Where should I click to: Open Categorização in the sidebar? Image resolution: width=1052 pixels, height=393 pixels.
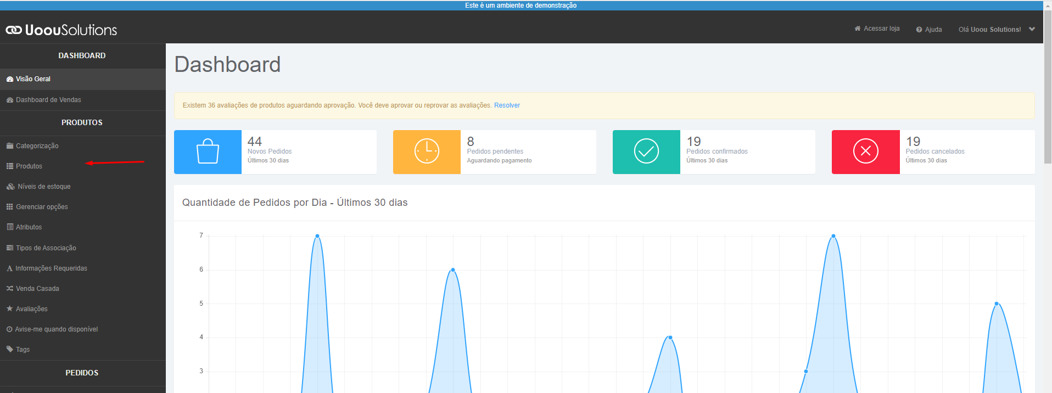82,146
